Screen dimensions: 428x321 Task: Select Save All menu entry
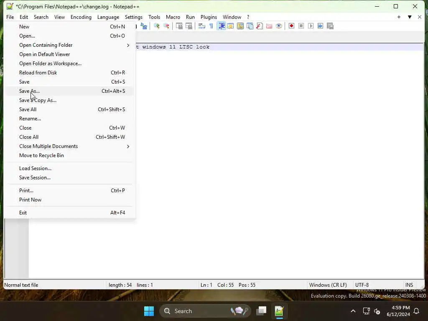coord(69,110)
